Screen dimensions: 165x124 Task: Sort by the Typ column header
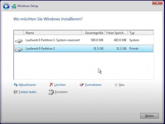141,33
